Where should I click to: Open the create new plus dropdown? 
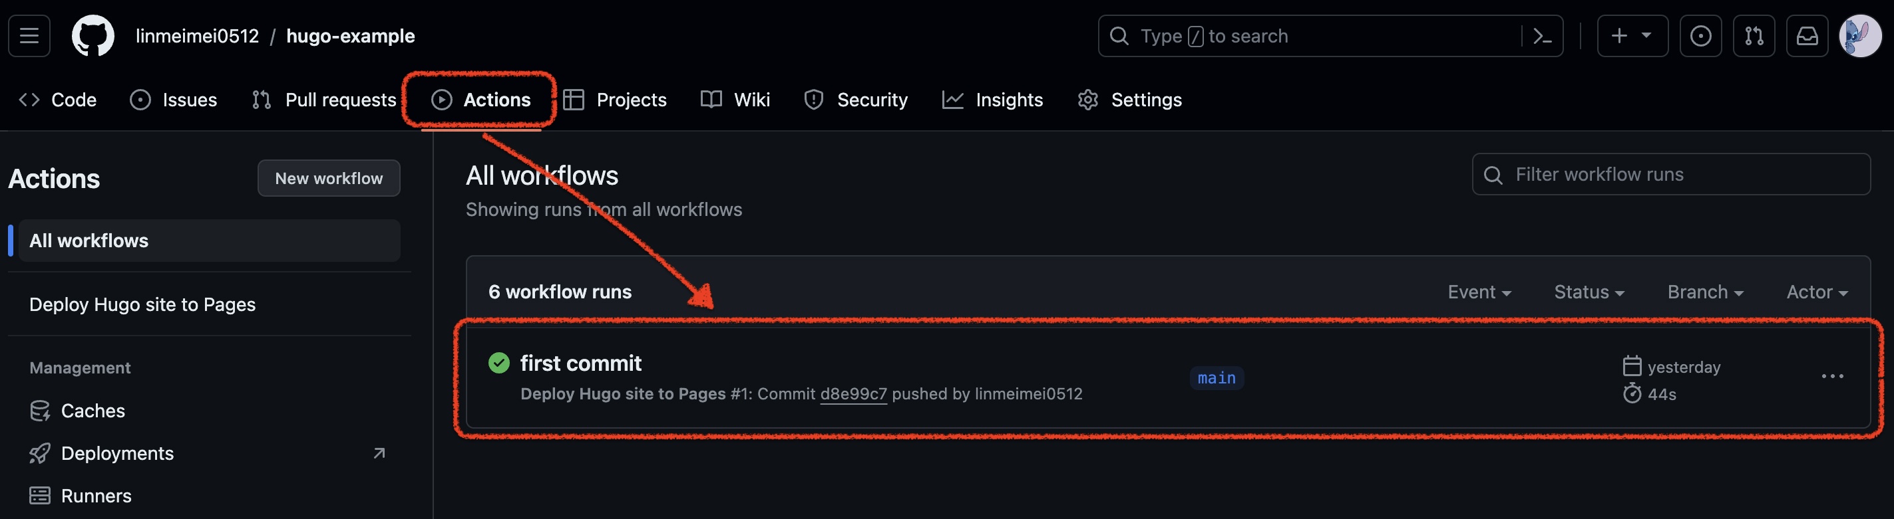pos(1632,36)
